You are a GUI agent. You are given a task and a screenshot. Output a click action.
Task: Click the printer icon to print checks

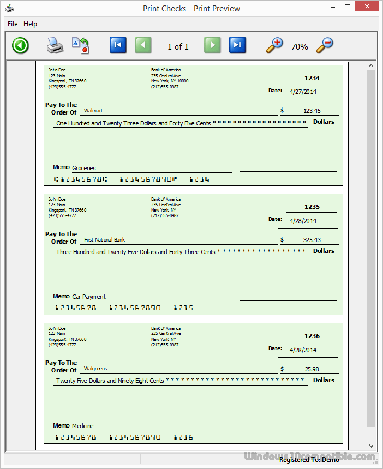click(x=55, y=45)
